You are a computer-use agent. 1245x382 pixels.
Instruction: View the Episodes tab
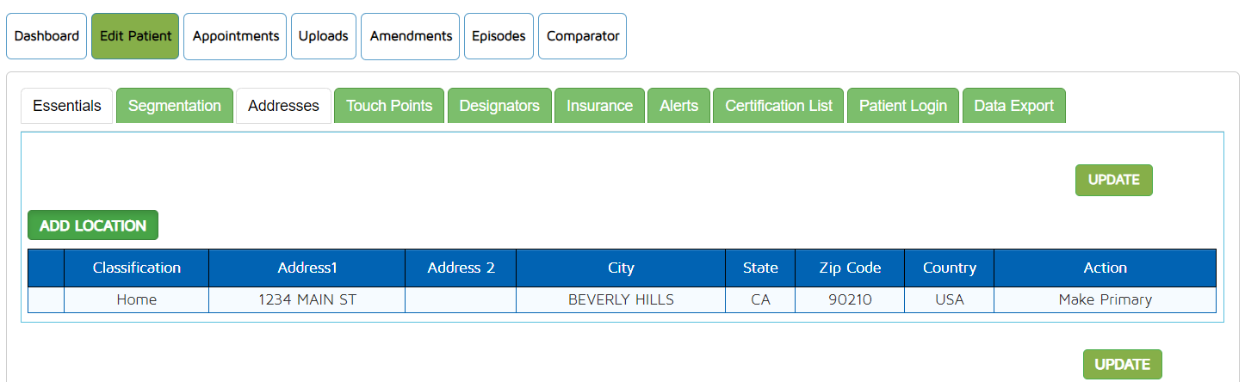(499, 36)
